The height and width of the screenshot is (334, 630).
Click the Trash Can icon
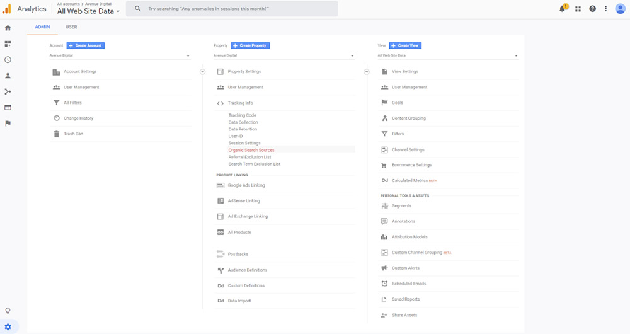[56, 134]
